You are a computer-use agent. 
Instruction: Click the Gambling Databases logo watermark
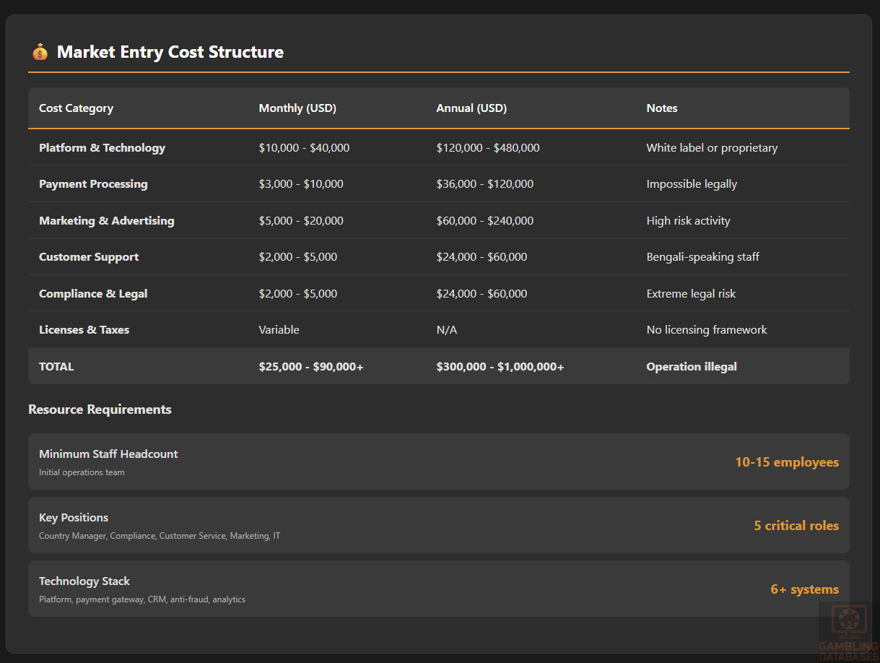[848, 632]
